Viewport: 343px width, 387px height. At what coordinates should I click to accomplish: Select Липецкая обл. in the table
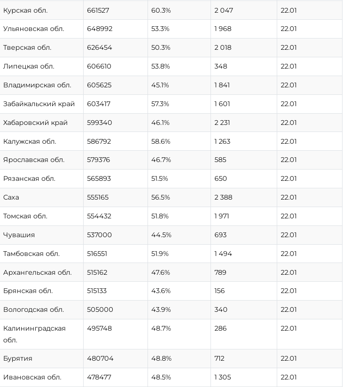(x=29, y=67)
